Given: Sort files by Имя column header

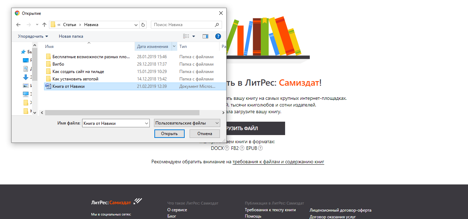Looking at the screenshot, I should 88,47.
